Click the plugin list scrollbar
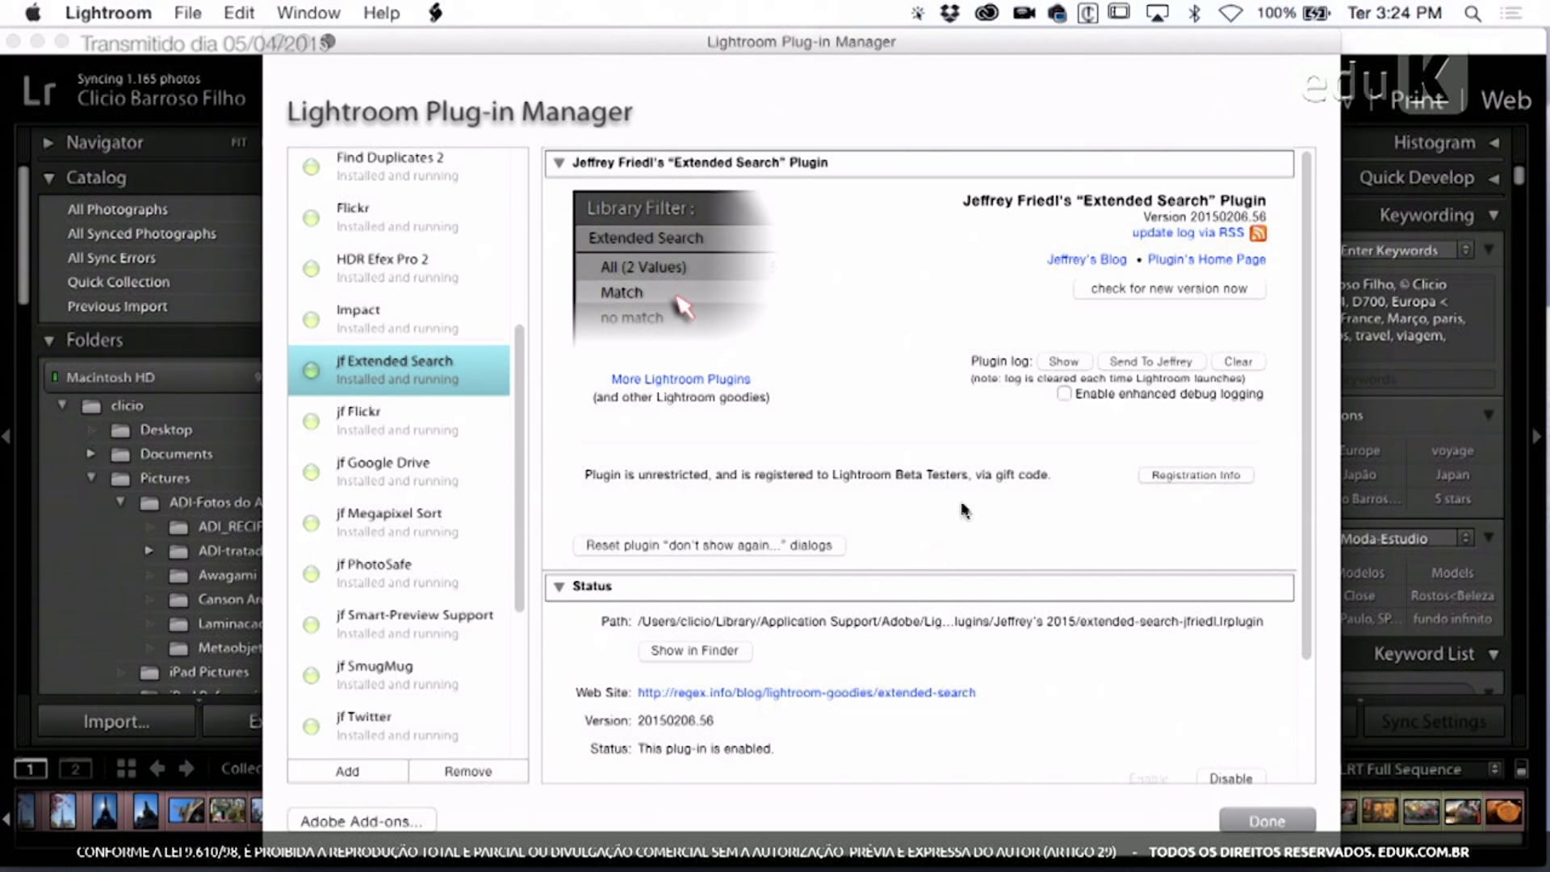The width and height of the screenshot is (1550, 872). point(519,468)
